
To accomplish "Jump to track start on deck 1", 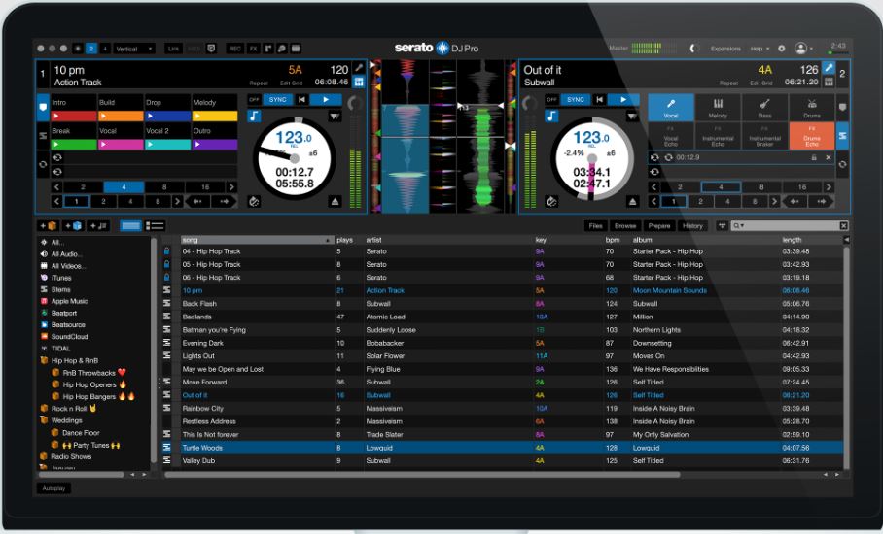I will 301,99.
